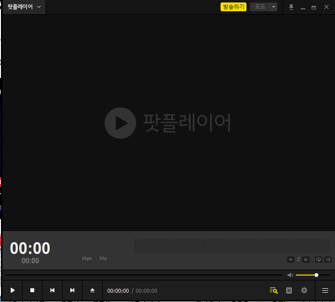Toggle A-B section repeat arrows icon

pos(298,259)
